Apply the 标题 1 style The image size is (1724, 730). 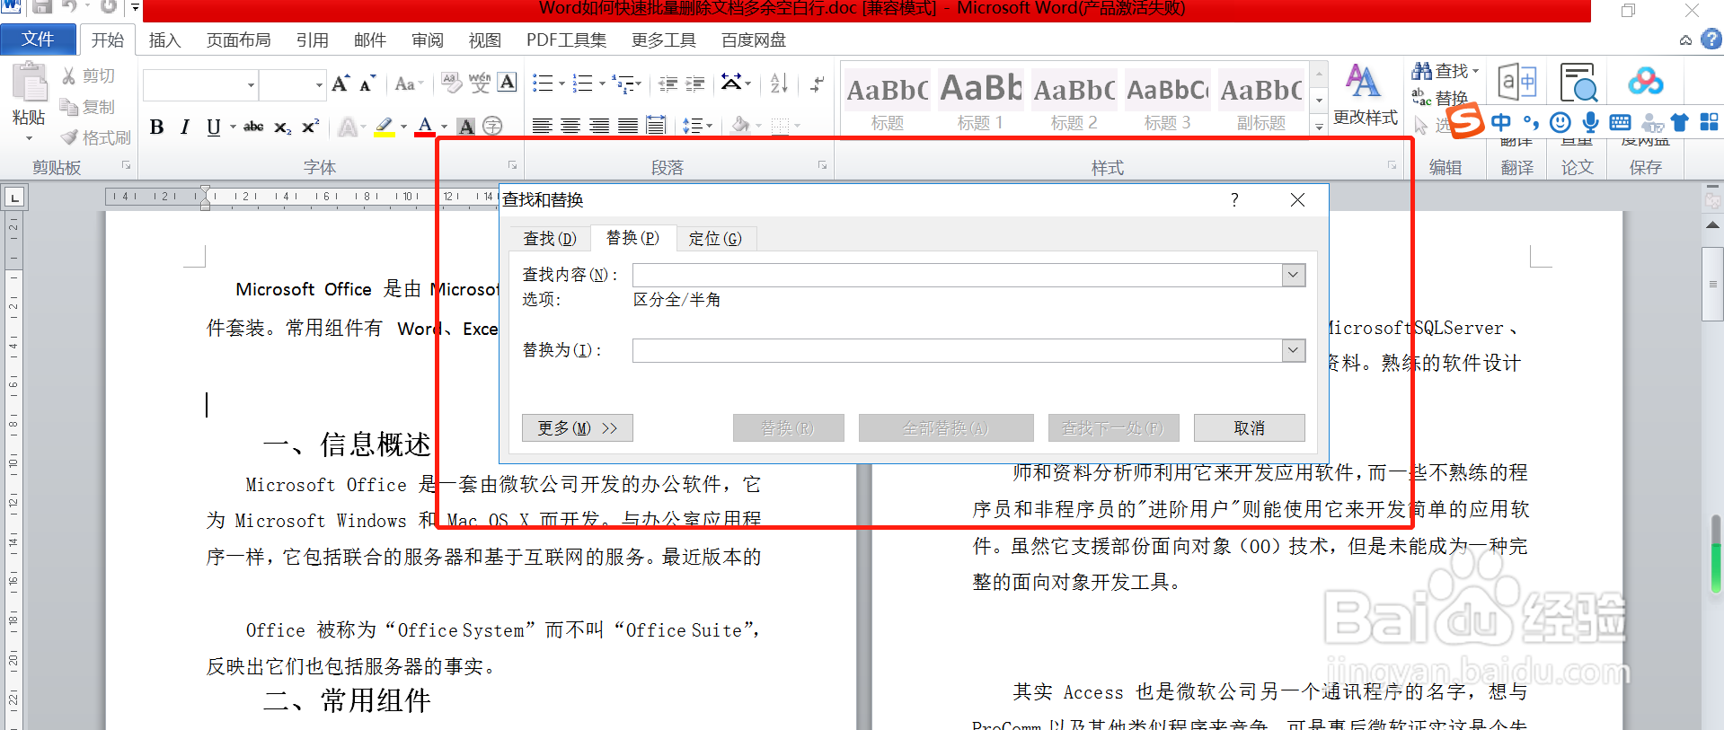click(980, 100)
